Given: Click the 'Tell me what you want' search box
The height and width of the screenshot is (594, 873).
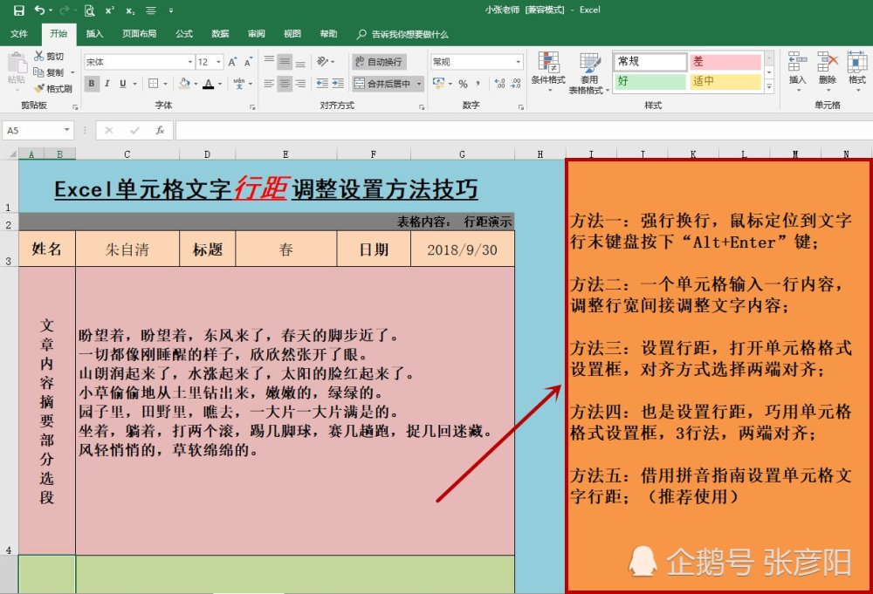Looking at the screenshot, I should [x=402, y=35].
